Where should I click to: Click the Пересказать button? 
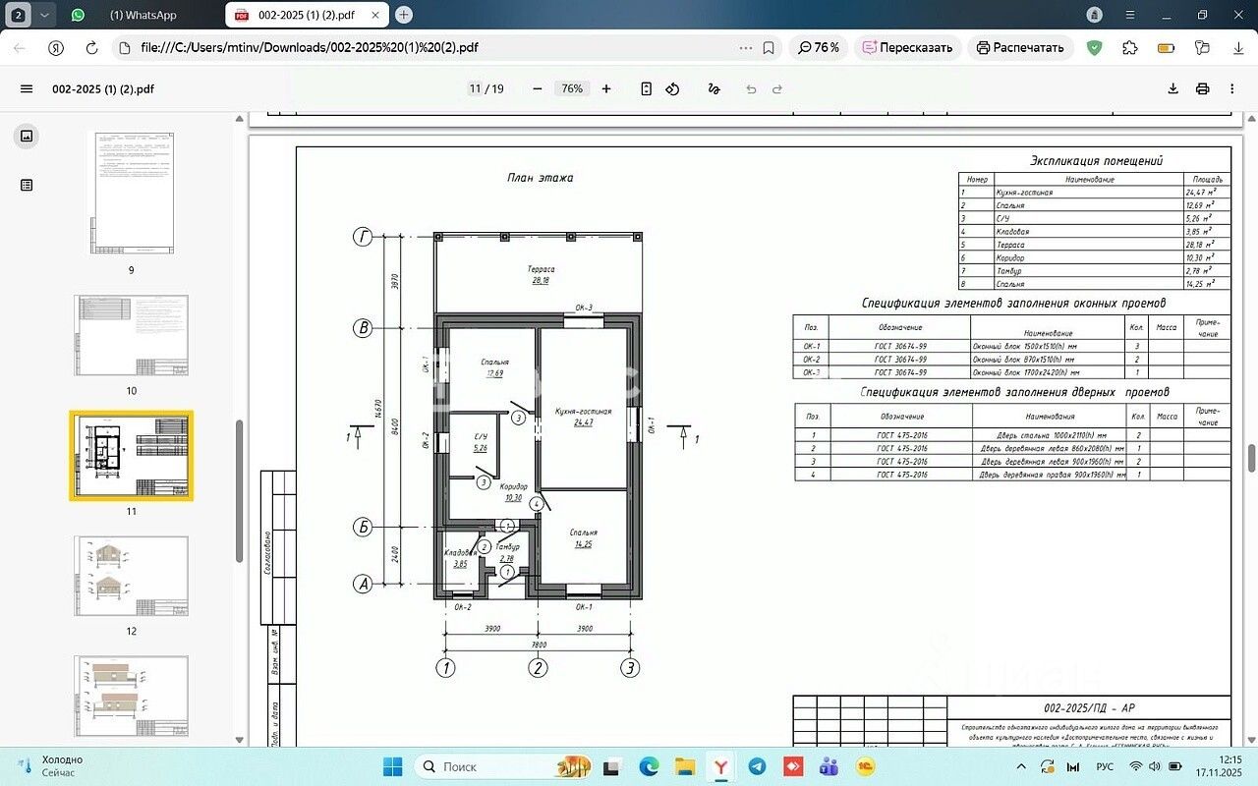coord(907,47)
